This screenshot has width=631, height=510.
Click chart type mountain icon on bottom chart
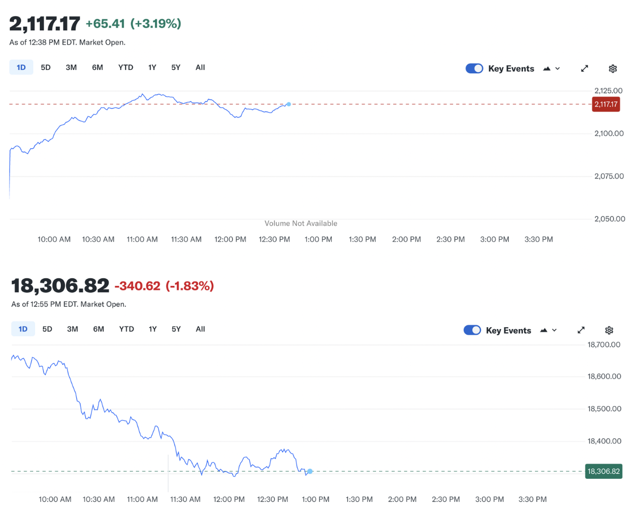(544, 330)
